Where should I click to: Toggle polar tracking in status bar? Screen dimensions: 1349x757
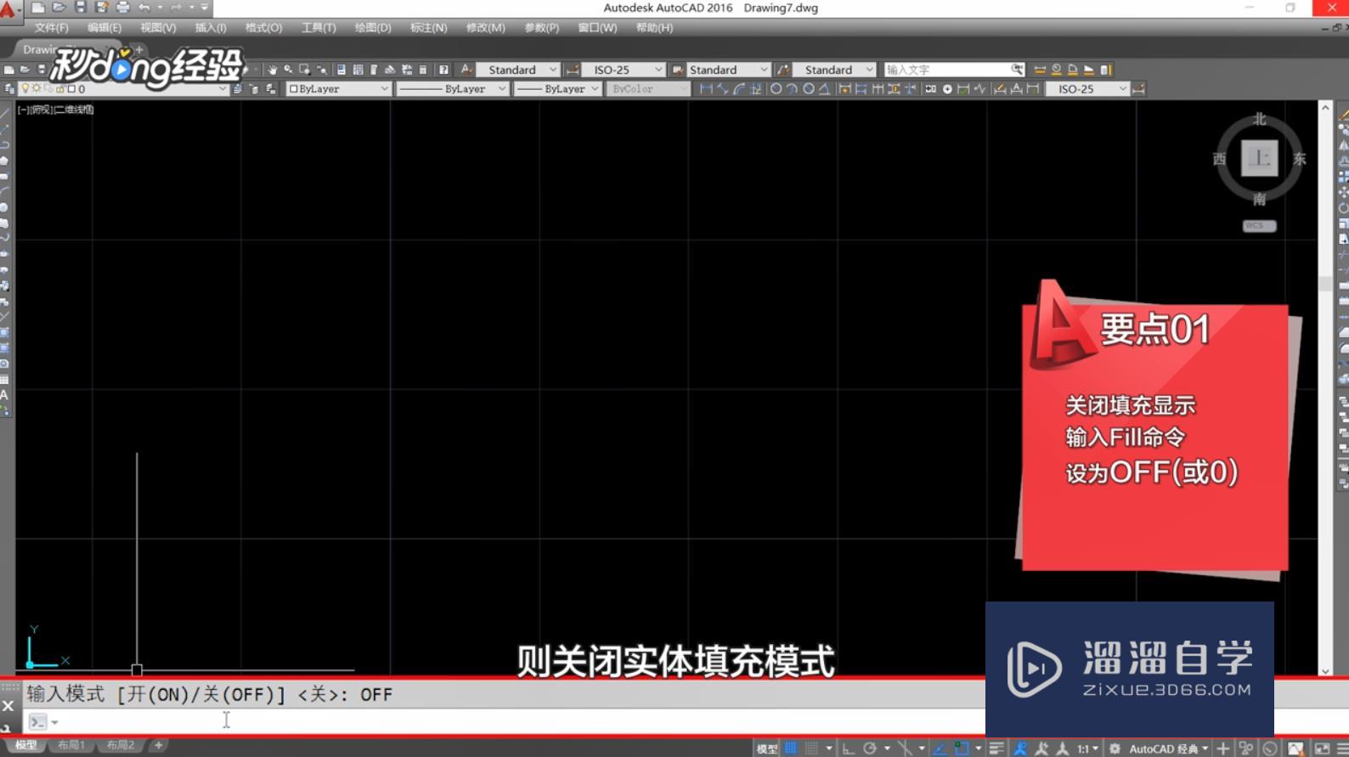[x=870, y=749]
